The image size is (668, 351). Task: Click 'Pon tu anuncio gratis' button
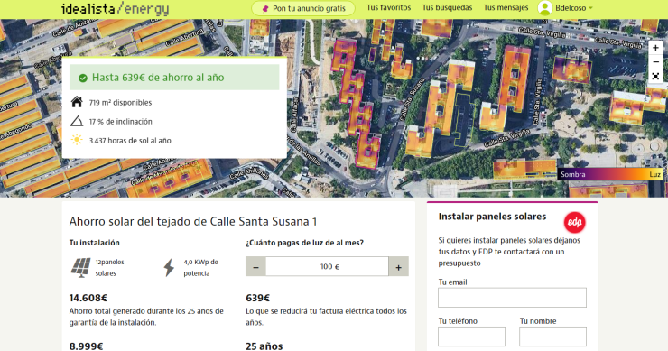click(303, 8)
